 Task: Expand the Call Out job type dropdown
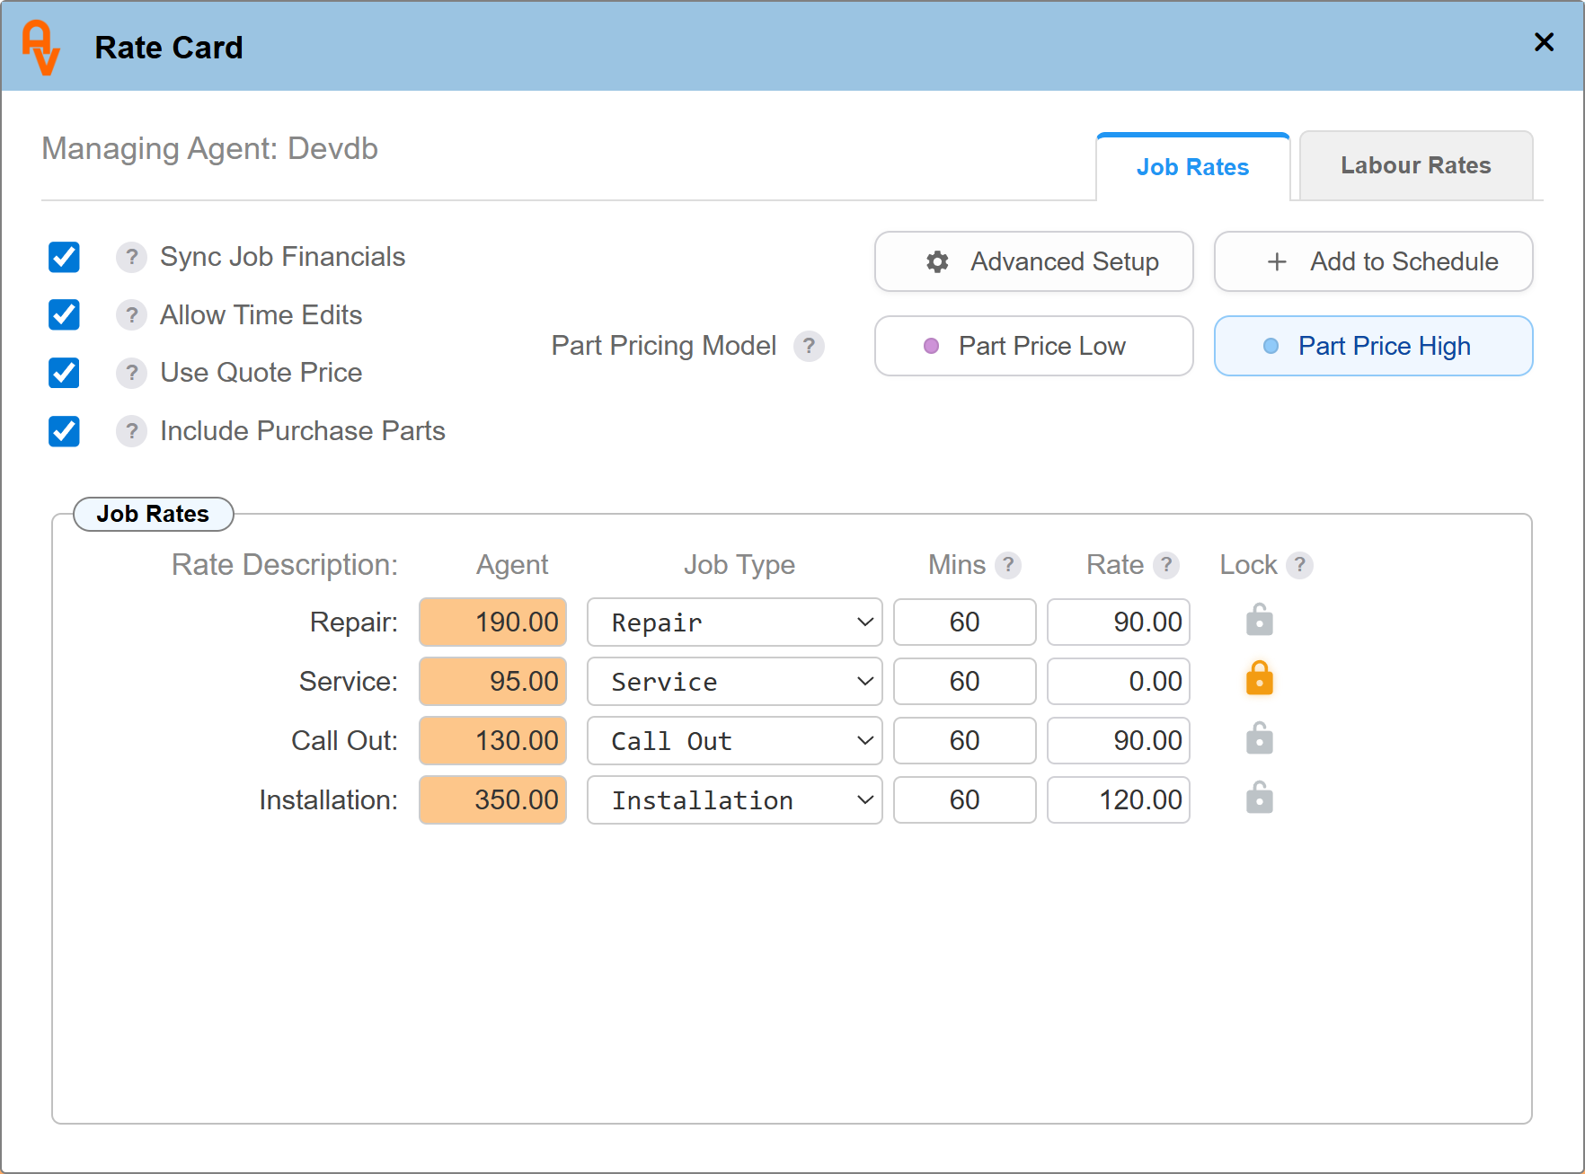click(x=734, y=741)
